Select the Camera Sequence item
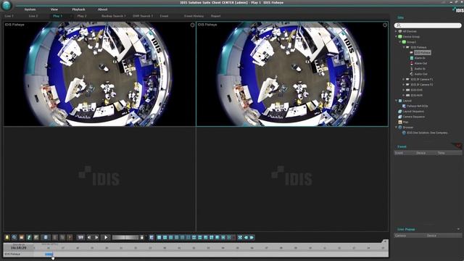 [414, 117]
